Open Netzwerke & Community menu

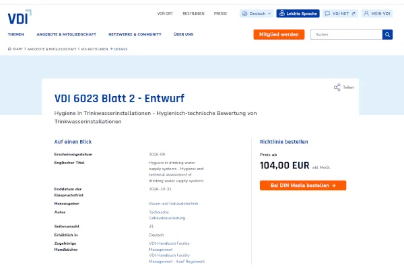[x=135, y=34]
